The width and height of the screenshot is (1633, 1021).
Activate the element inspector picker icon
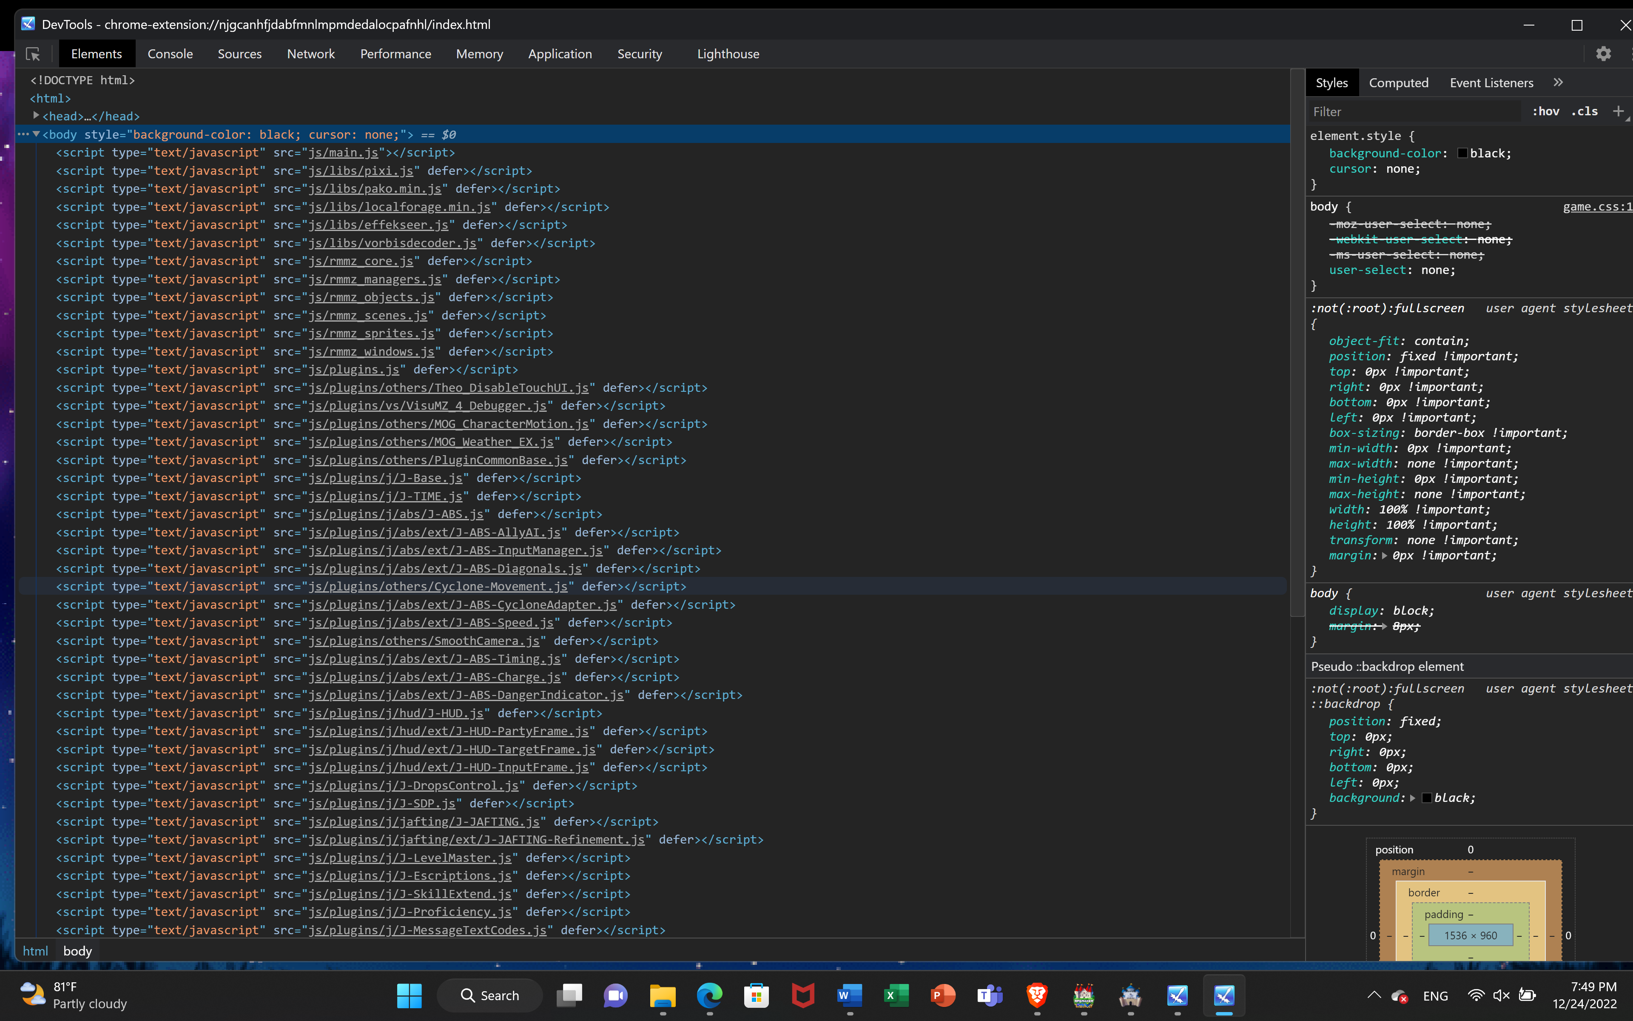coord(32,54)
